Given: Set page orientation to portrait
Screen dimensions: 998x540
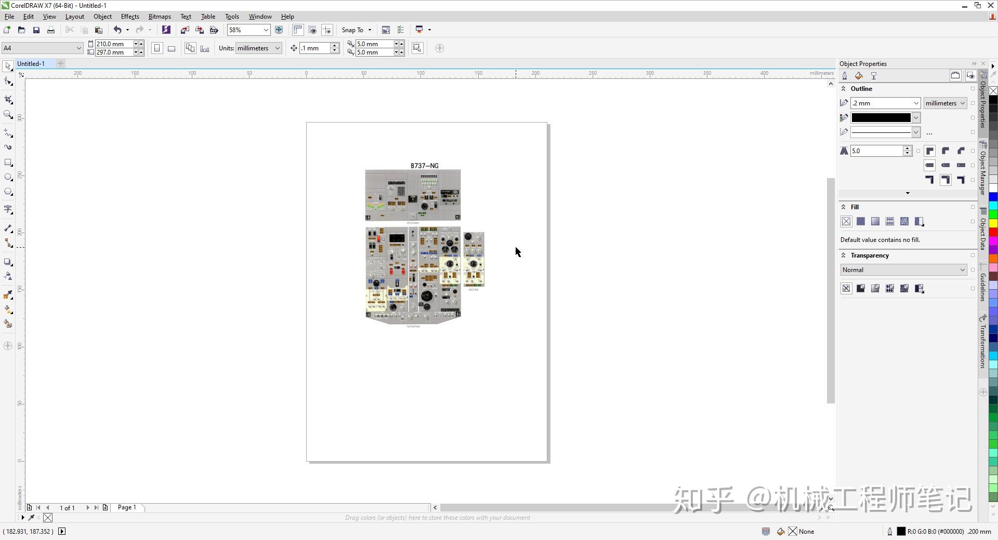Looking at the screenshot, I should pos(156,48).
